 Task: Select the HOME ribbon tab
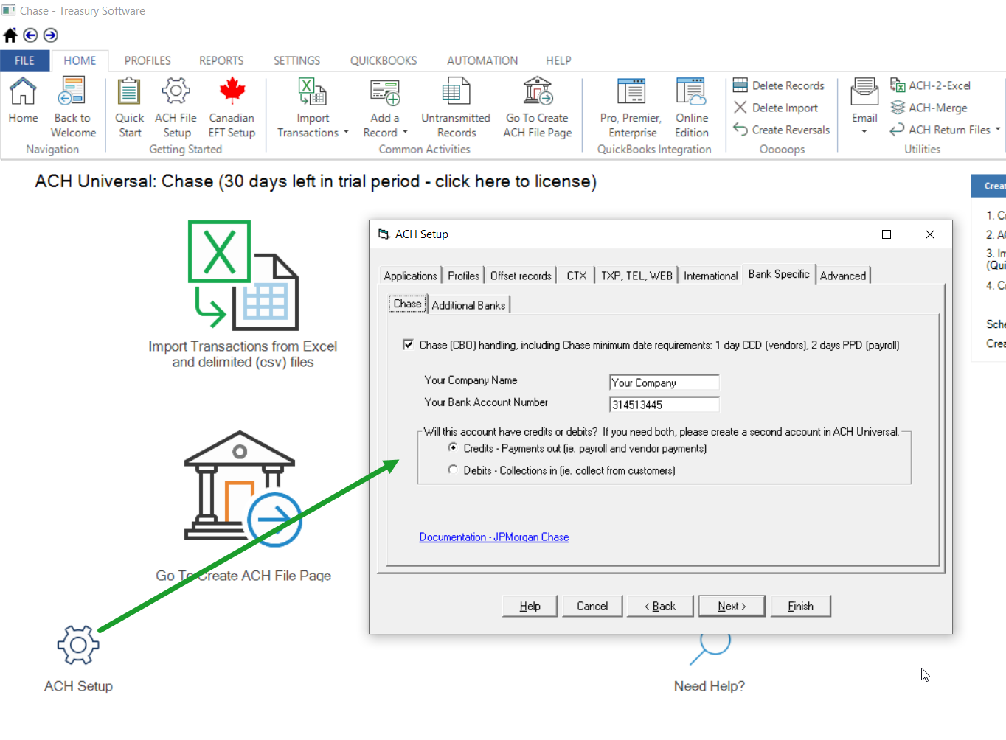click(x=80, y=60)
